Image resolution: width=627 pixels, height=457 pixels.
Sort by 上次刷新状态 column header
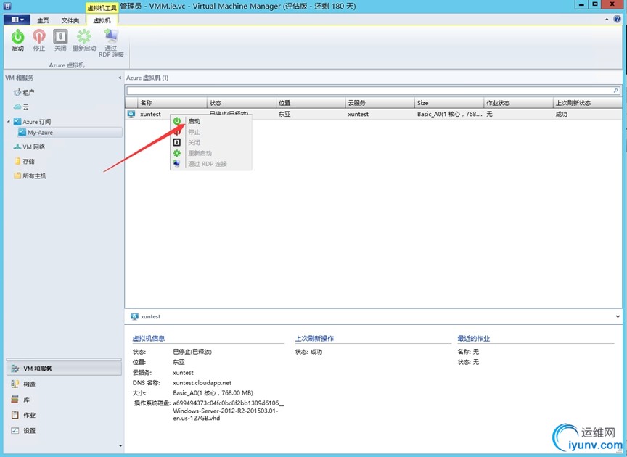click(587, 103)
